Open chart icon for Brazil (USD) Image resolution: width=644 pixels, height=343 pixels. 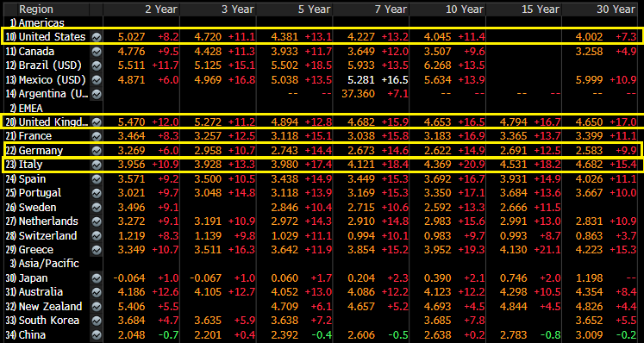[97, 65]
